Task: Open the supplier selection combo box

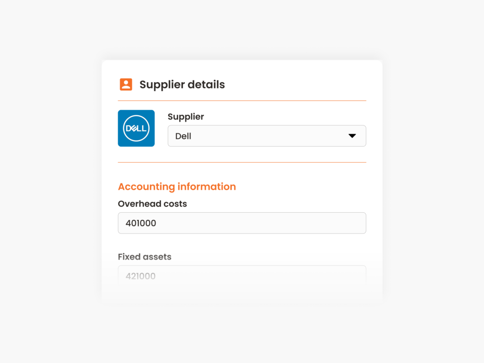Action: [x=267, y=136]
